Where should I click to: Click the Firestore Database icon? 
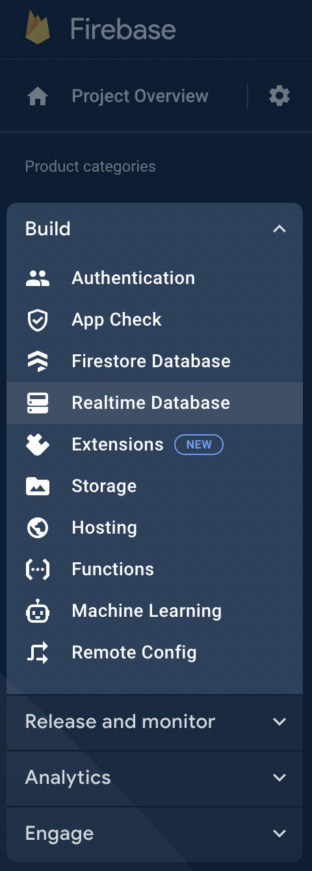[38, 361]
